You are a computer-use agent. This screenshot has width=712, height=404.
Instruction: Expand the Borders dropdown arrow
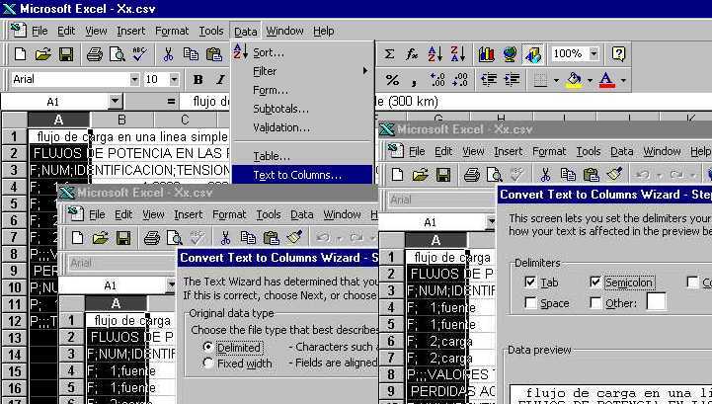tap(556, 80)
